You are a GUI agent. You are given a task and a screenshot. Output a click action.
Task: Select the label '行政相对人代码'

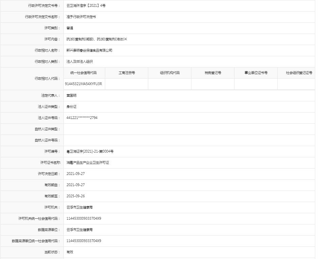click(48, 79)
